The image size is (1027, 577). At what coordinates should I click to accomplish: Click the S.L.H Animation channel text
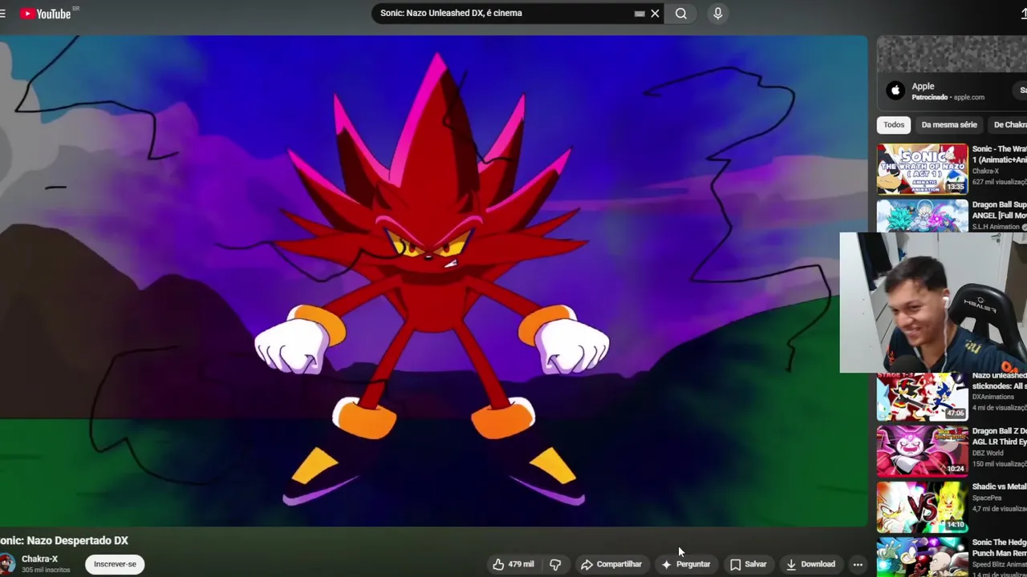[x=996, y=227]
